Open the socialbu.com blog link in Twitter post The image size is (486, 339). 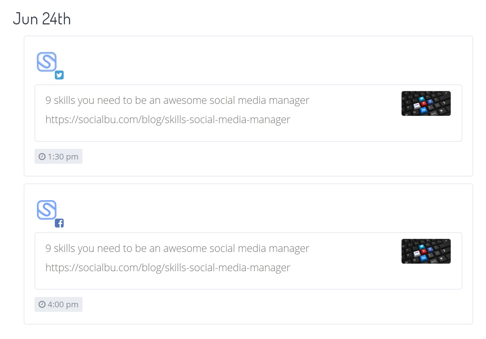pos(168,120)
